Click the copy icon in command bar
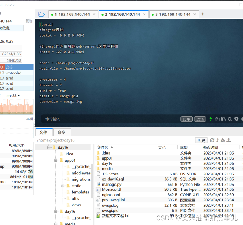 tap(217, 119)
